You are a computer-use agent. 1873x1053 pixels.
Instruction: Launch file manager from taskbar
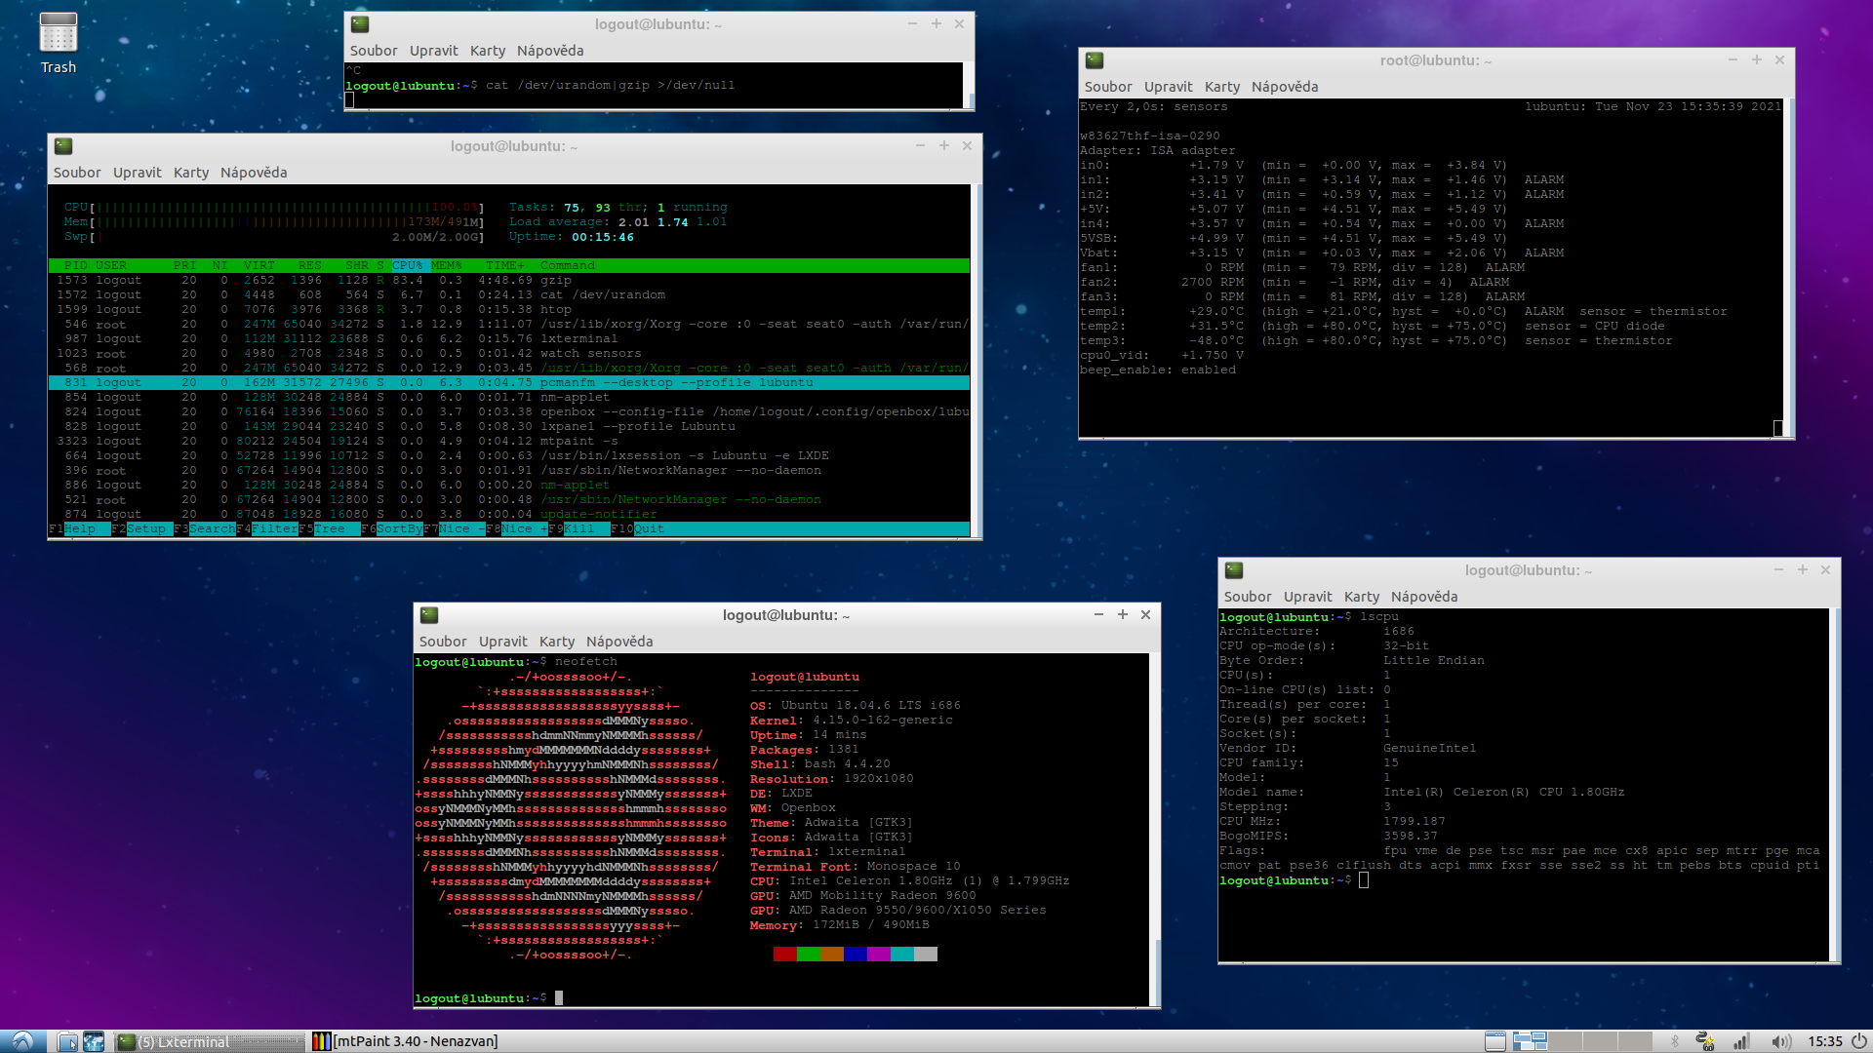click(67, 1041)
